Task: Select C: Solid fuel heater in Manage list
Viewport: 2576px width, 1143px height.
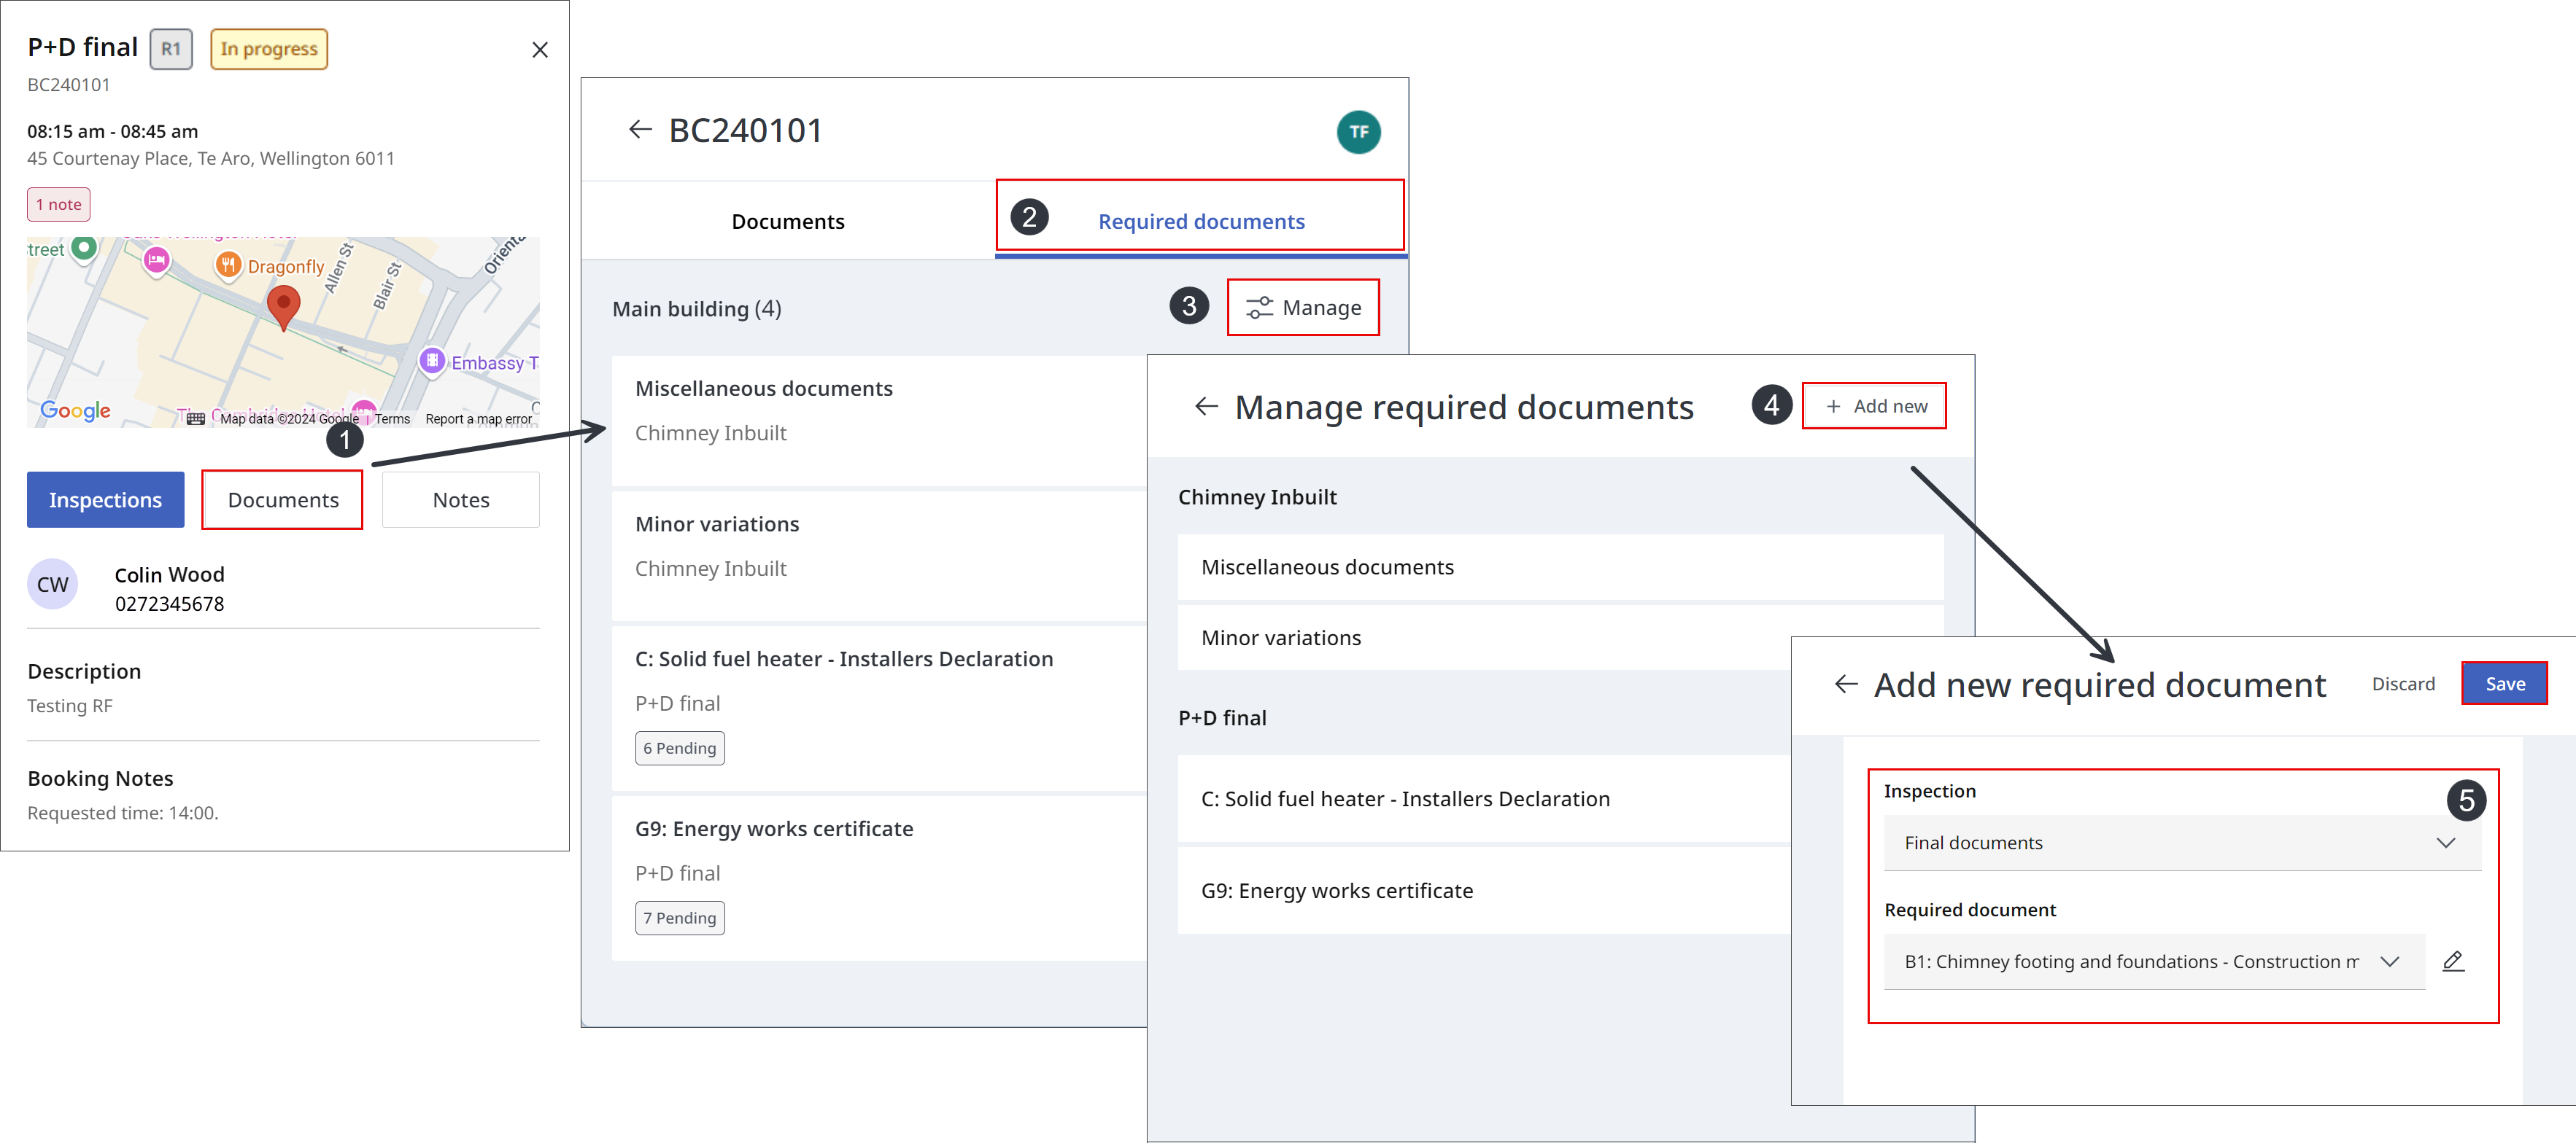Action: point(1484,800)
